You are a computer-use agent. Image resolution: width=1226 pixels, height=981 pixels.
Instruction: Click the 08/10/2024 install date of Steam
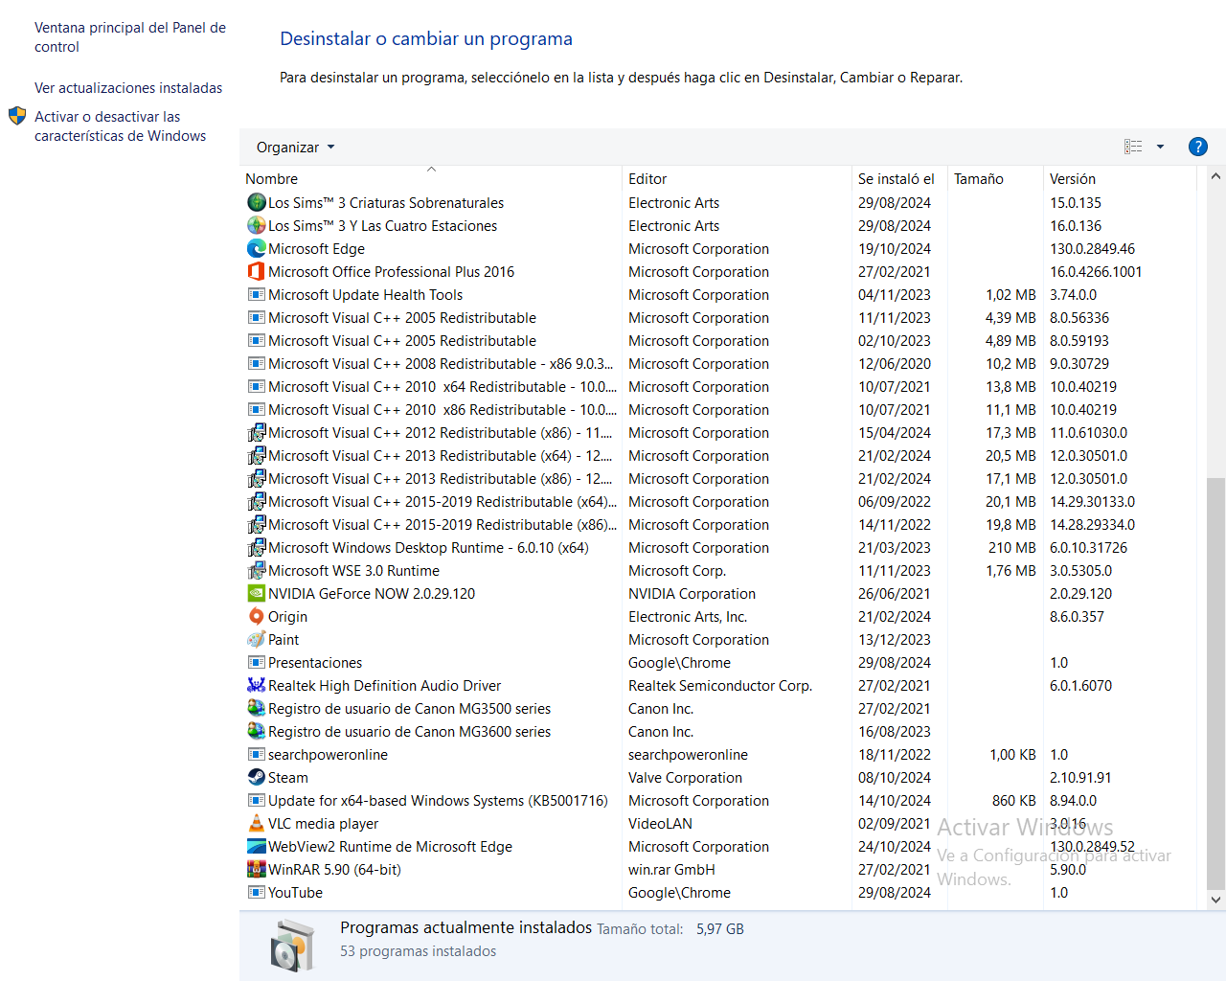(895, 777)
